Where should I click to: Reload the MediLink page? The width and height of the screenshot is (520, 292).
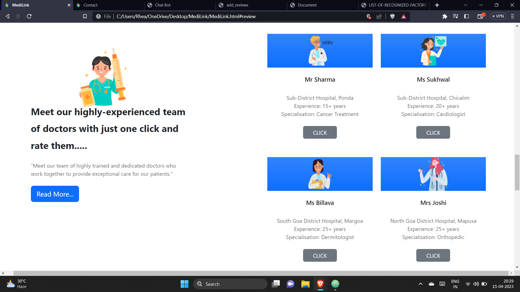pyautogui.click(x=29, y=16)
